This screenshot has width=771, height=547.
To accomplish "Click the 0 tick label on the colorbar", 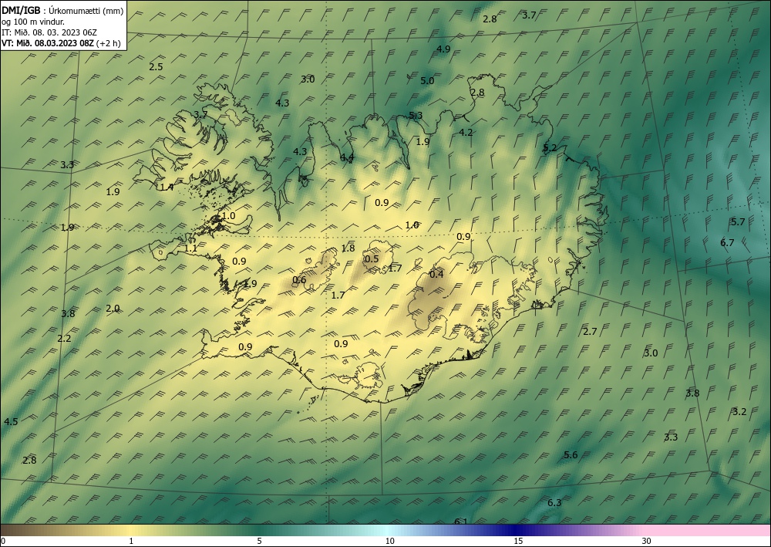I will 3,542.
